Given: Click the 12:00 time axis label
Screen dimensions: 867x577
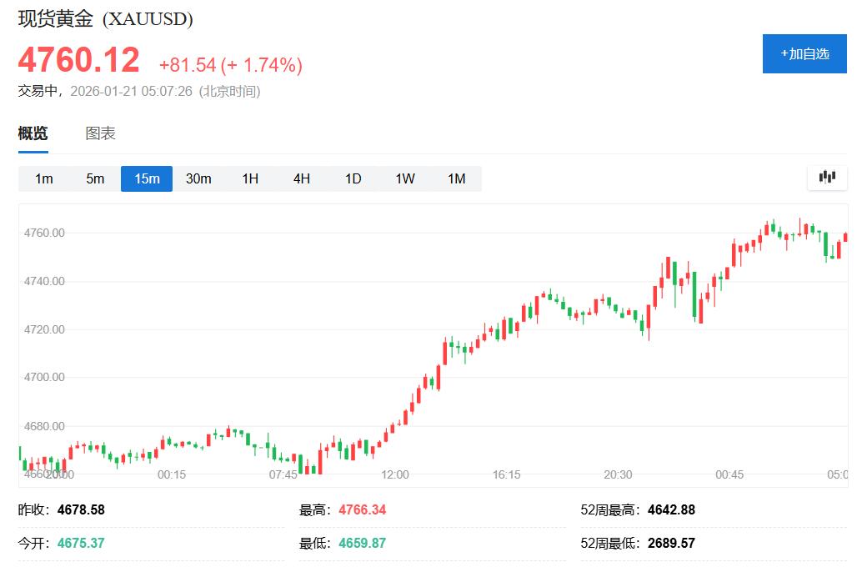Looking at the screenshot, I should [395, 474].
